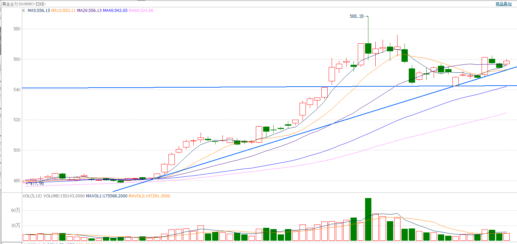Select the K indicator label
Screen dimensions: 517x244
[23, 11]
